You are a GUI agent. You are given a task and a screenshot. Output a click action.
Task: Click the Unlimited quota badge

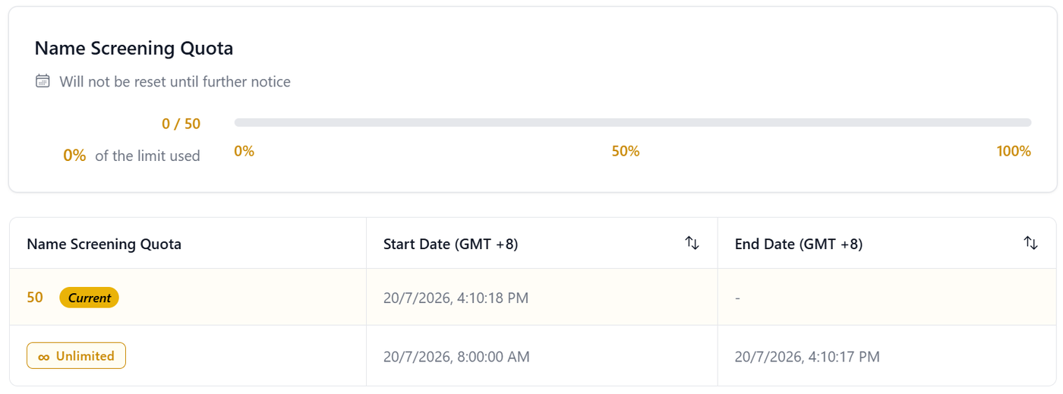click(76, 355)
